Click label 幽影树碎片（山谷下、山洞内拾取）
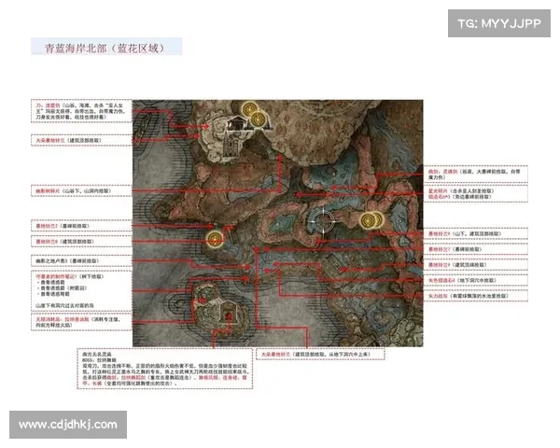Viewport: 560px width, 448px height. tap(73, 191)
